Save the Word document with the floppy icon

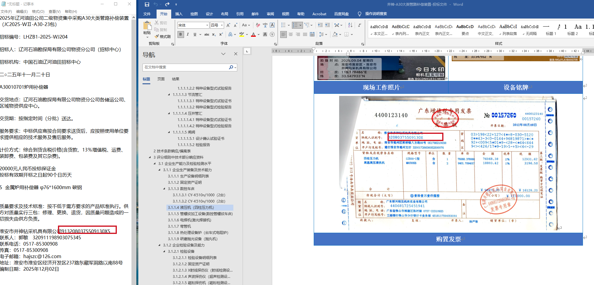click(x=147, y=4)
